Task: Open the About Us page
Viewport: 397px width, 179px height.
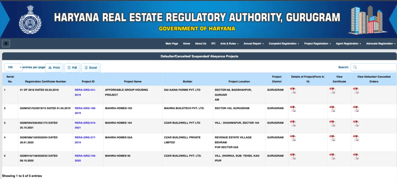Action: click(x=200, y=44)
